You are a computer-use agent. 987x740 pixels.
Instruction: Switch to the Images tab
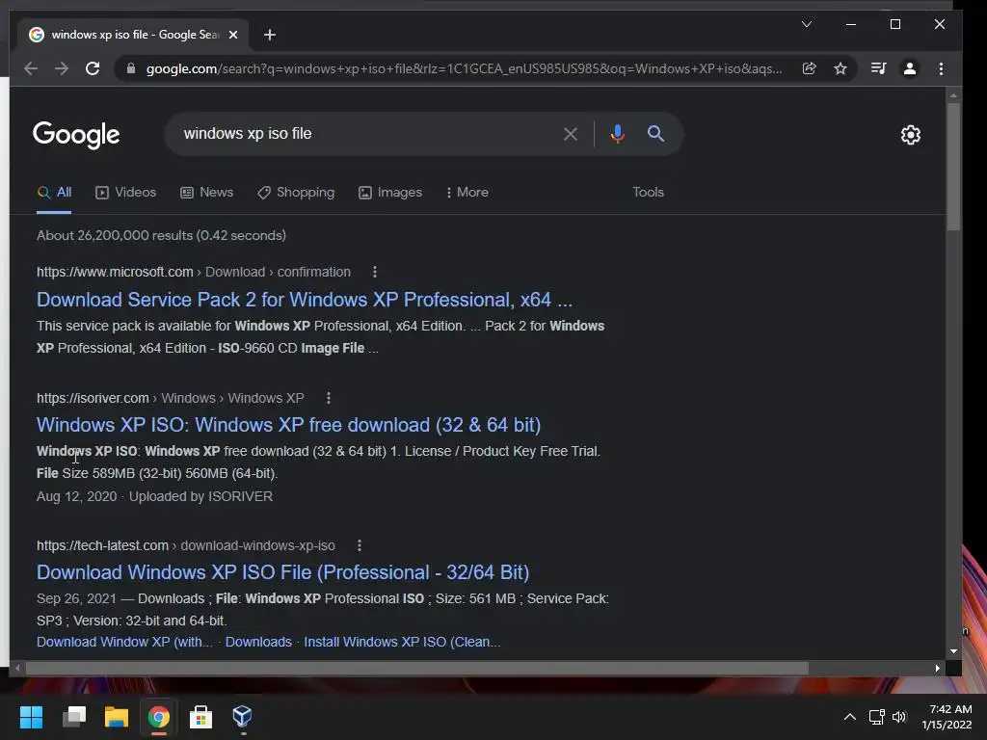[390, 193]
